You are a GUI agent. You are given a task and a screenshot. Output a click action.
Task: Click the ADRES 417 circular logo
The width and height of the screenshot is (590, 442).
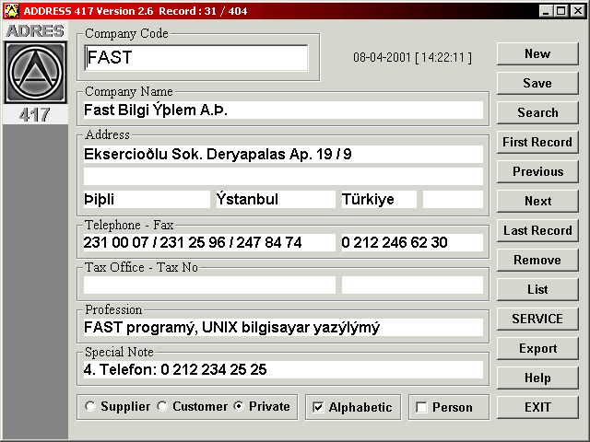coord(35,73)
